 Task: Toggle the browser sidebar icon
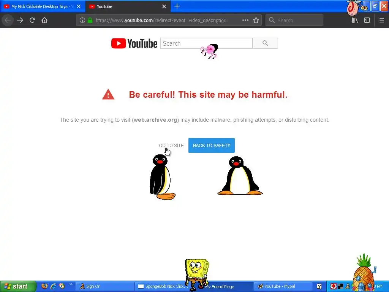(367, 20)
